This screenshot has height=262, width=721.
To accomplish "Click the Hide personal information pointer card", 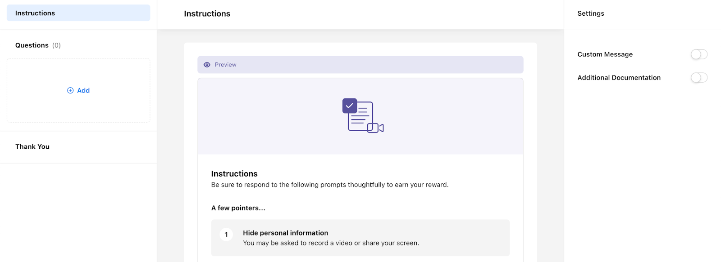I will click(x=360, y=238).
